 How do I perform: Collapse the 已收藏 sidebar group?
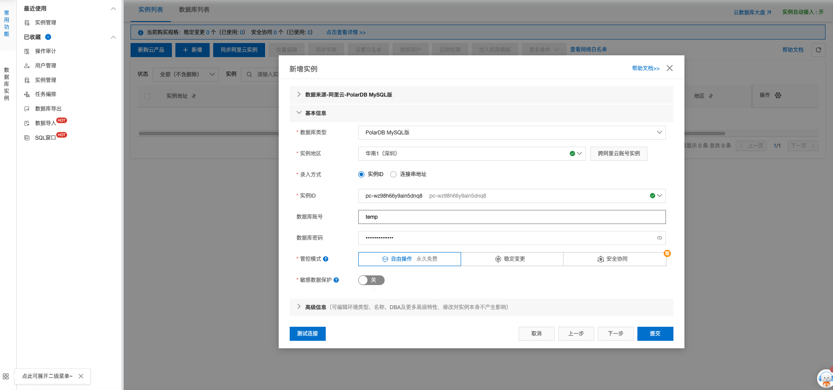113,37
